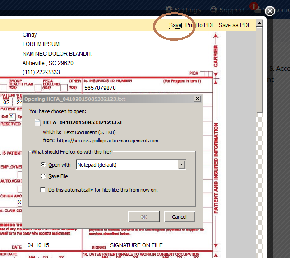
Task: Select the "Open with" radio button
Action: pyautogui.click(x=43, y=165)
